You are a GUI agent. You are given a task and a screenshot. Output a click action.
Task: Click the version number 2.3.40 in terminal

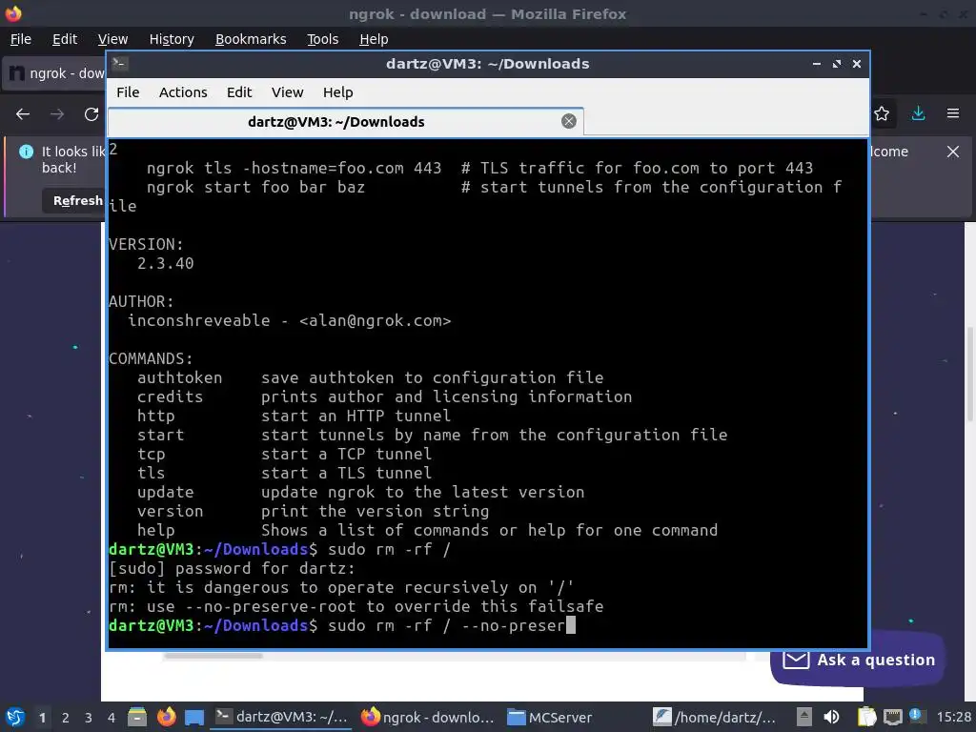click(x=166, y=263)
